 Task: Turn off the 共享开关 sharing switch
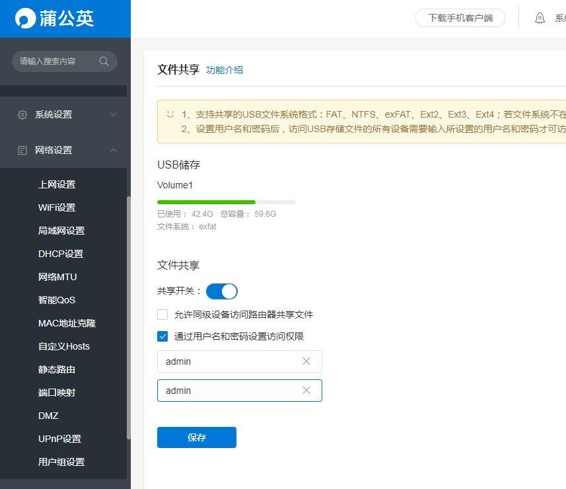[x=221, y=291]
